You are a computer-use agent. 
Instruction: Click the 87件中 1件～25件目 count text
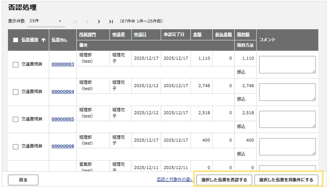point(141,21)
